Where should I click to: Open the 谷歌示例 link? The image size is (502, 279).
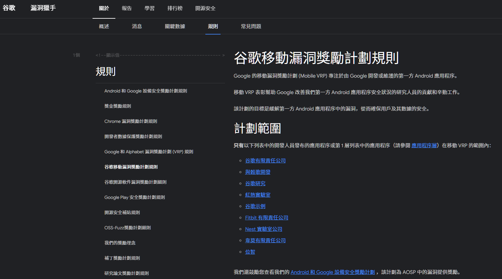pyautogui.click(x=255, y=206)
